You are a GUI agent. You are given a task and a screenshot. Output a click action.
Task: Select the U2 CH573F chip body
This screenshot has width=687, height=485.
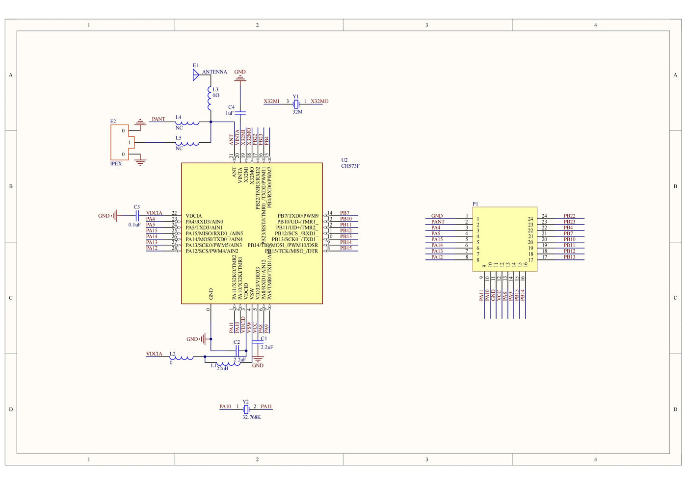(x=252, y=233)
